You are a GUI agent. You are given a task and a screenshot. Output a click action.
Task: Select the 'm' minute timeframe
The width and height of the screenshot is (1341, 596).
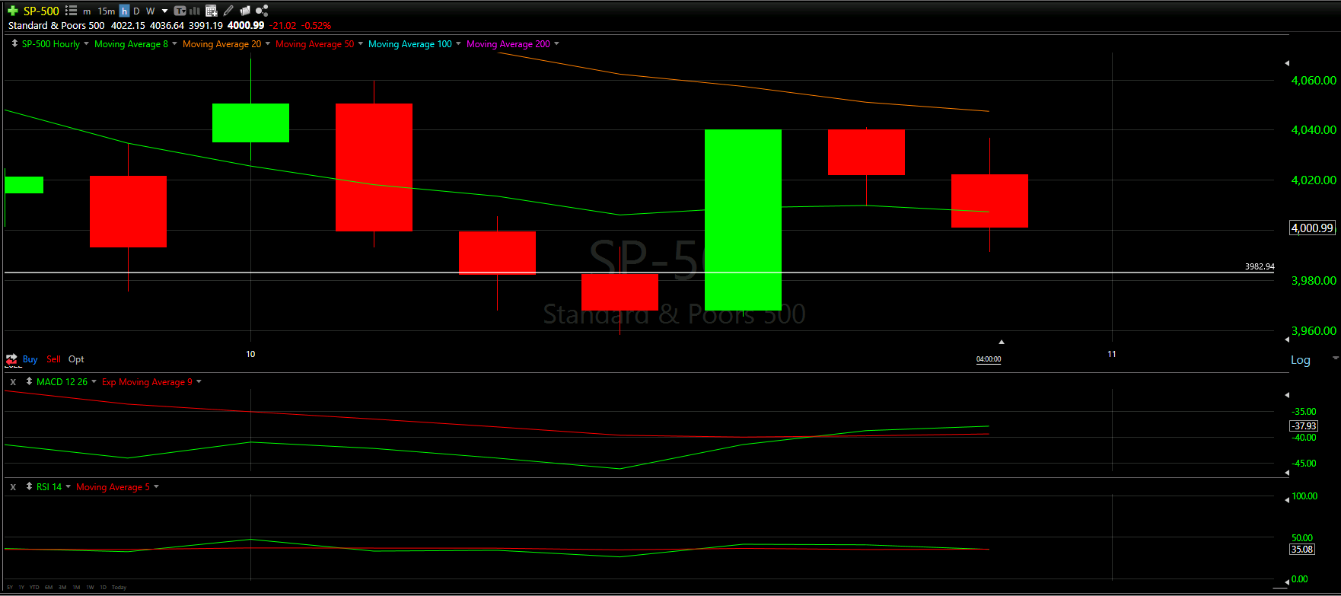(x=87, y=11)
